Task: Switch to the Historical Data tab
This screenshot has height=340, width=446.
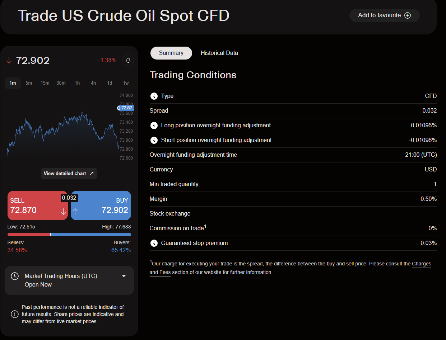Action: tap(219, 53)
